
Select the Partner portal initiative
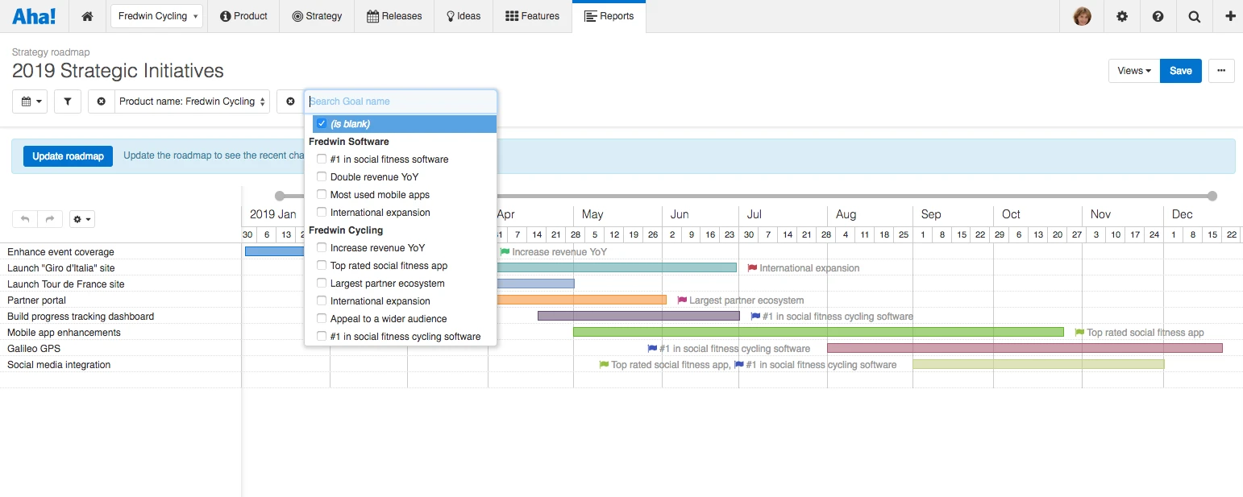36,300
